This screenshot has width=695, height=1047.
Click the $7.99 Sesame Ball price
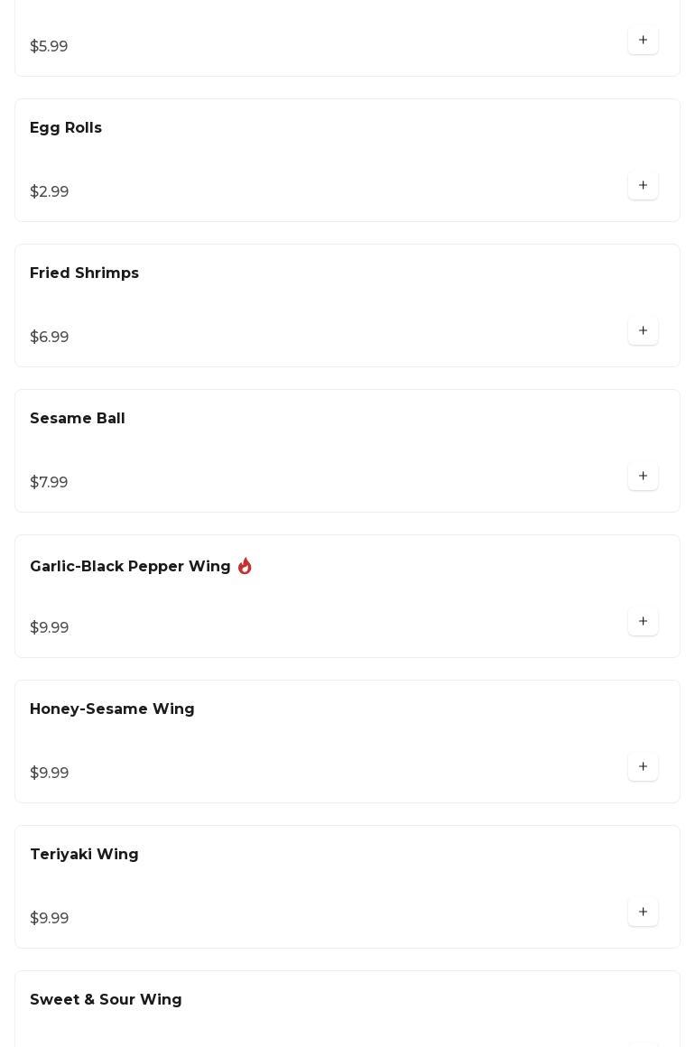click(49, 482)
